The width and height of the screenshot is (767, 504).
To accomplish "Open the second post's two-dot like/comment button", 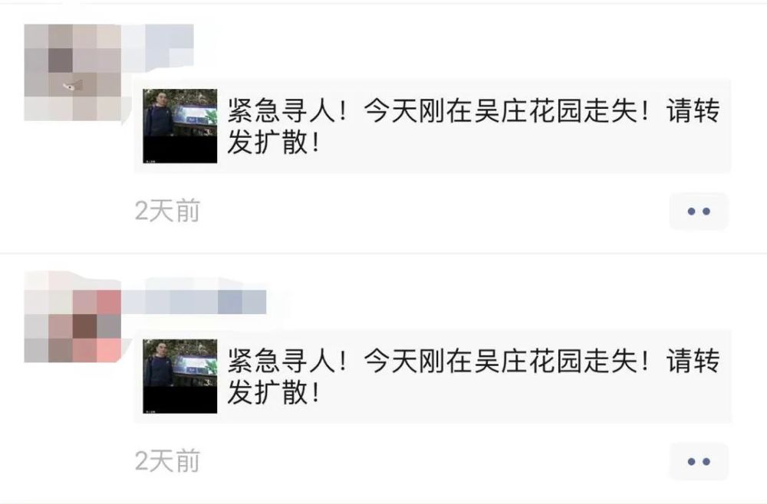I will pyautogui.click(x=699, y=462).
